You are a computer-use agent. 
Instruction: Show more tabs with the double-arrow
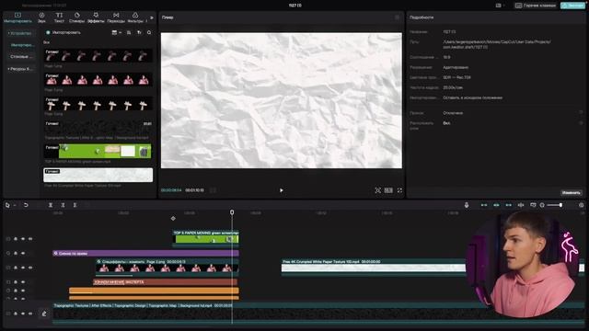click(152, 17)
